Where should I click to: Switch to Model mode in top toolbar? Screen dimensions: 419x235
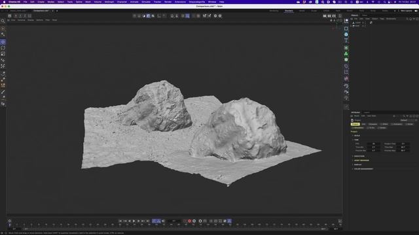(149, 16)
